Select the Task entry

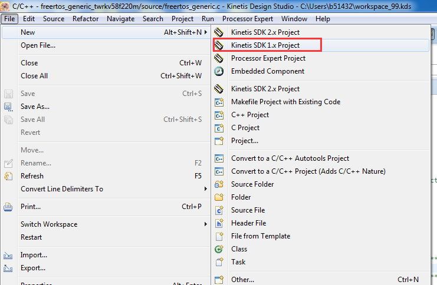(321, 262)
